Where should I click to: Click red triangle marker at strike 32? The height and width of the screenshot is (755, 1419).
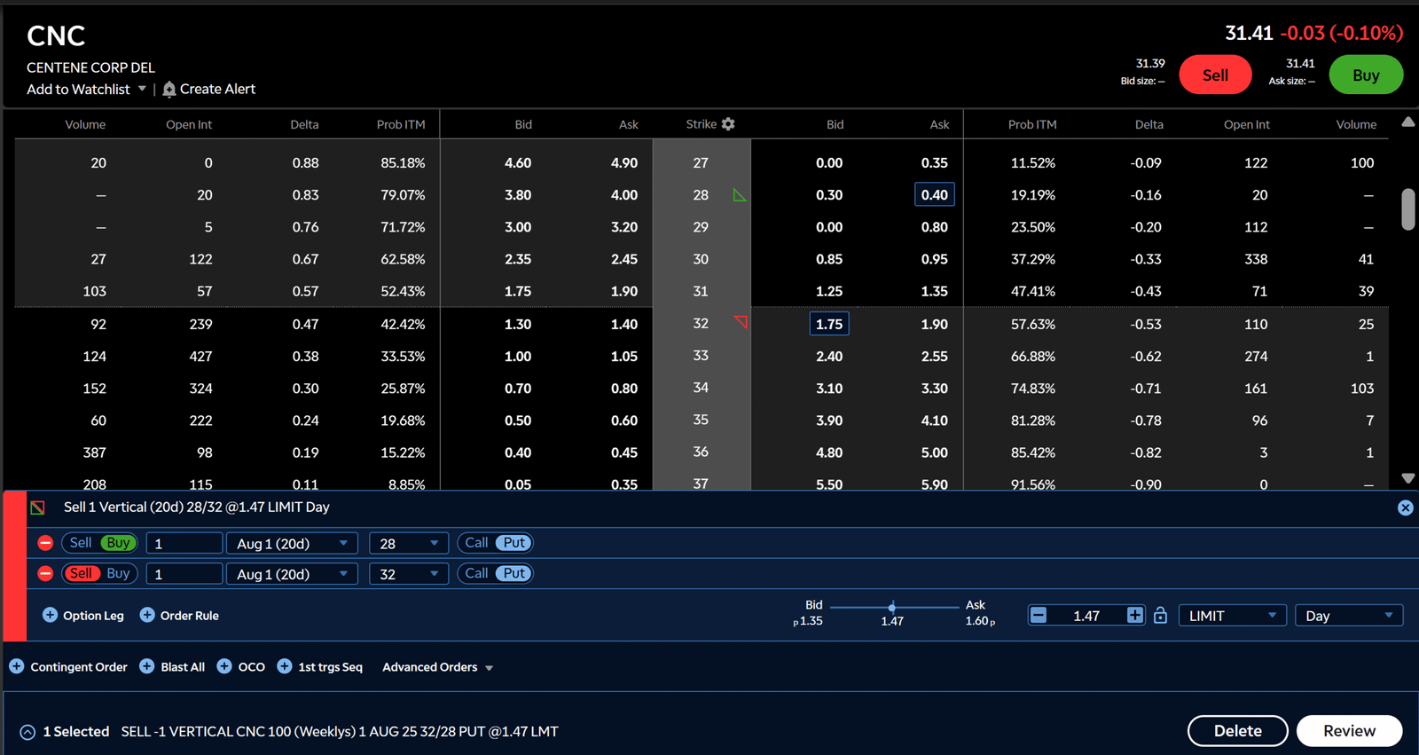click(741, 322)
